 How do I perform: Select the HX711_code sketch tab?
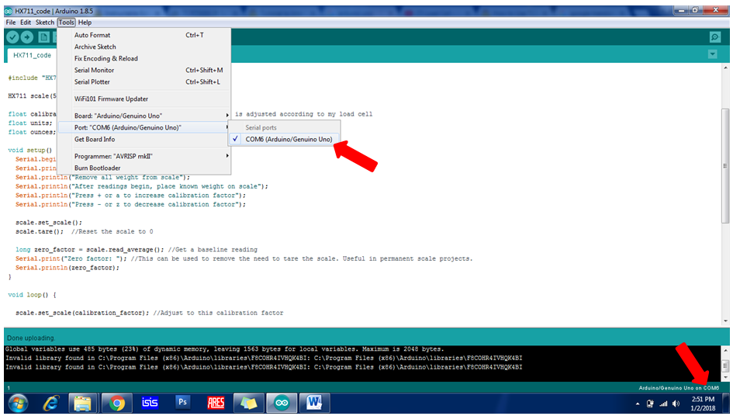pyautogui.click(x=32, y=55)
